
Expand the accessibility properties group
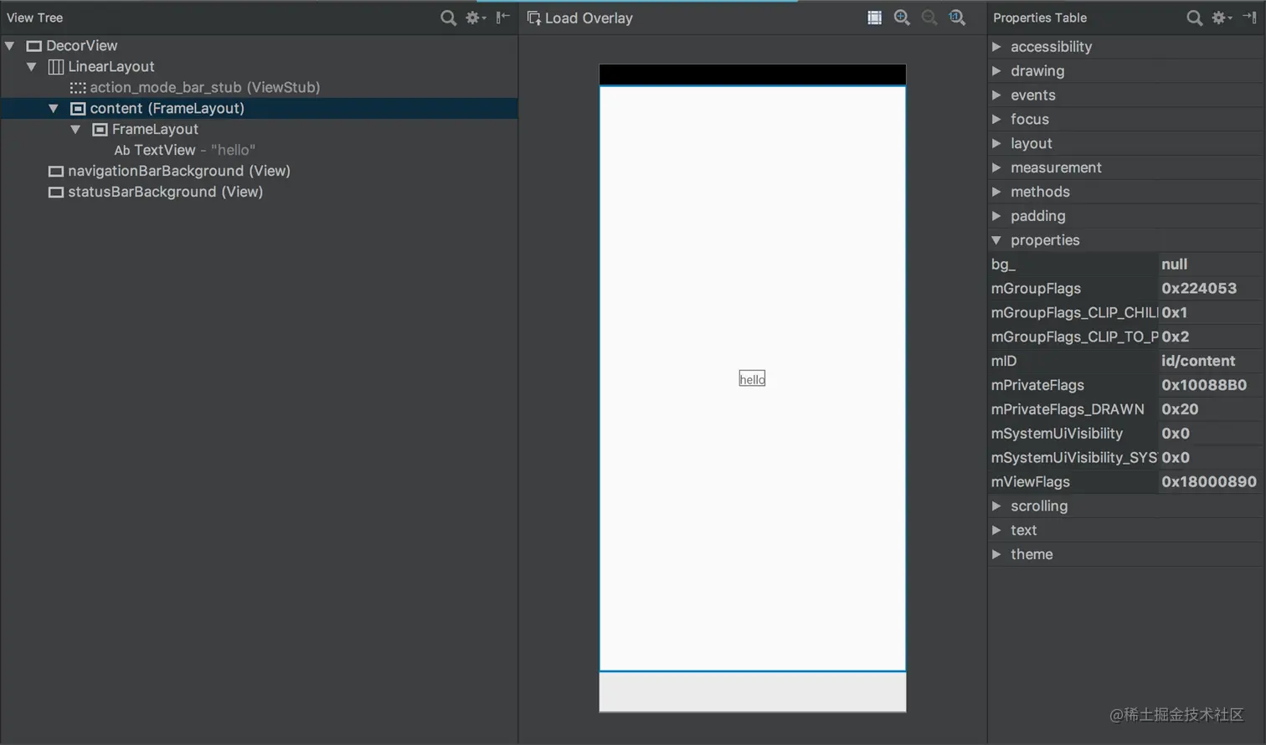996,47
